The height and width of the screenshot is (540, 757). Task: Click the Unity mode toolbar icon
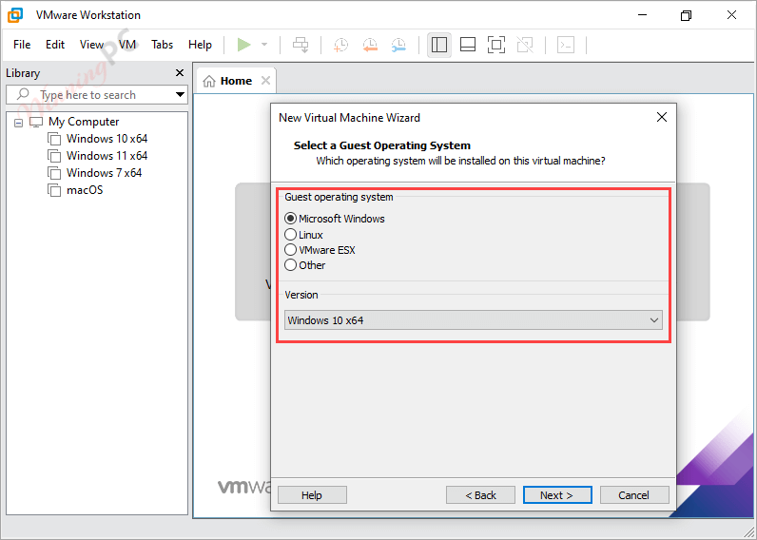(x=525, y=45)
